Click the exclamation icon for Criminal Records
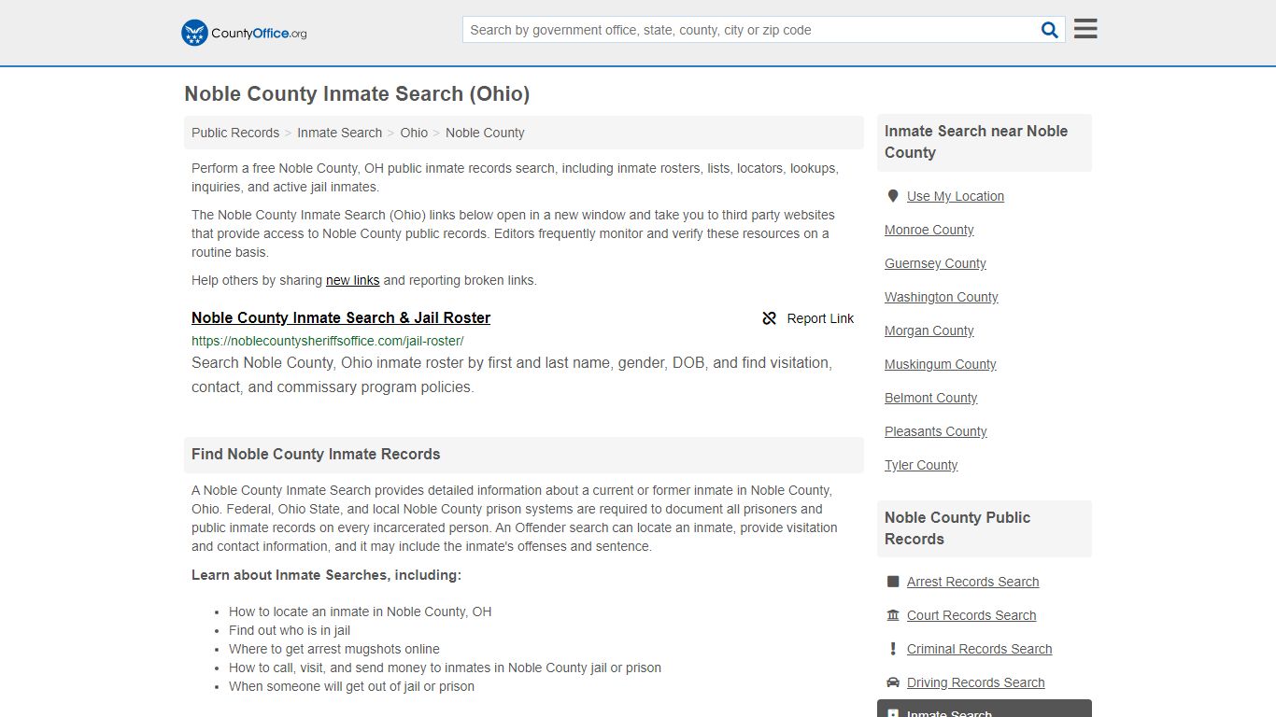Image resolution: width=1276 pixels, height=717 pixels. click(893, 649)
